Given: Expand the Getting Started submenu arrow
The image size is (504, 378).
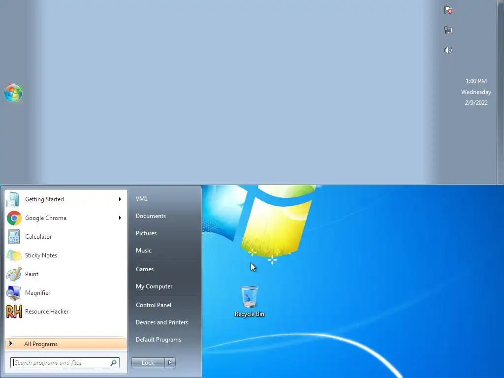Looking at the screenshot, I should (120, 199).
